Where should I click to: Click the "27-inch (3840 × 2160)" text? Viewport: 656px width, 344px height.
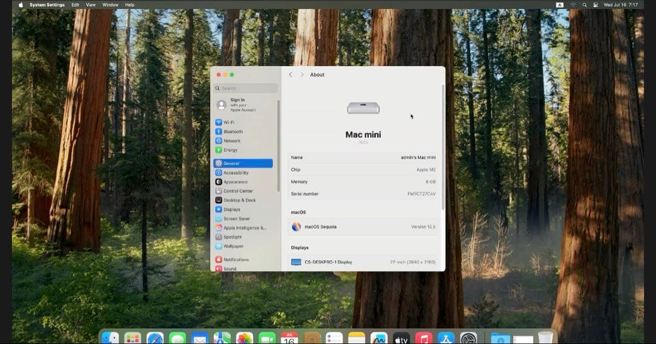coord(412,262)
